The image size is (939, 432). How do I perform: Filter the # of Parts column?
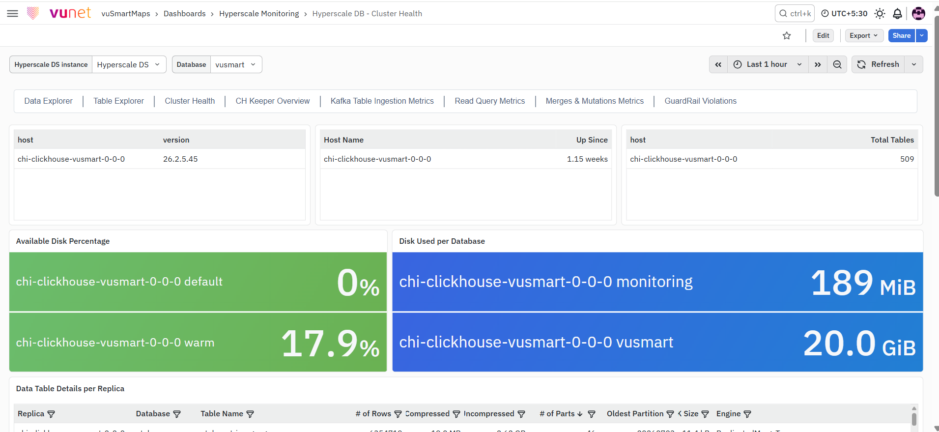coord(592,414)
